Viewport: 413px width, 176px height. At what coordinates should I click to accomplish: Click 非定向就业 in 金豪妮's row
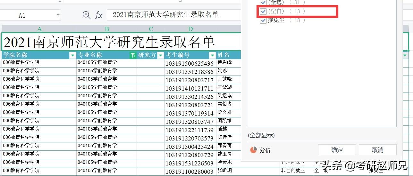[293, 162]
